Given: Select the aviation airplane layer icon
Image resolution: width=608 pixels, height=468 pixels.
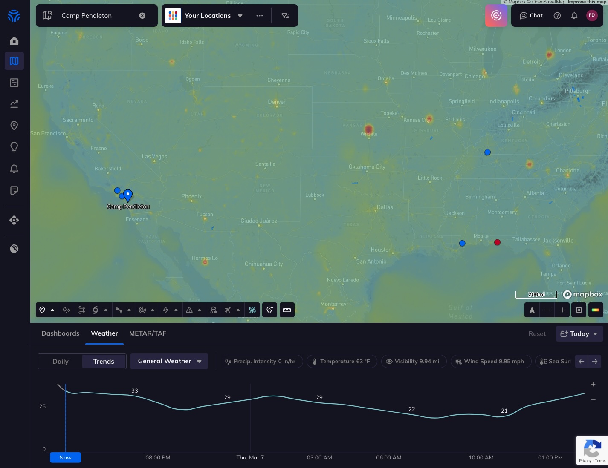Looking at the screenshot, I should 228,310.
